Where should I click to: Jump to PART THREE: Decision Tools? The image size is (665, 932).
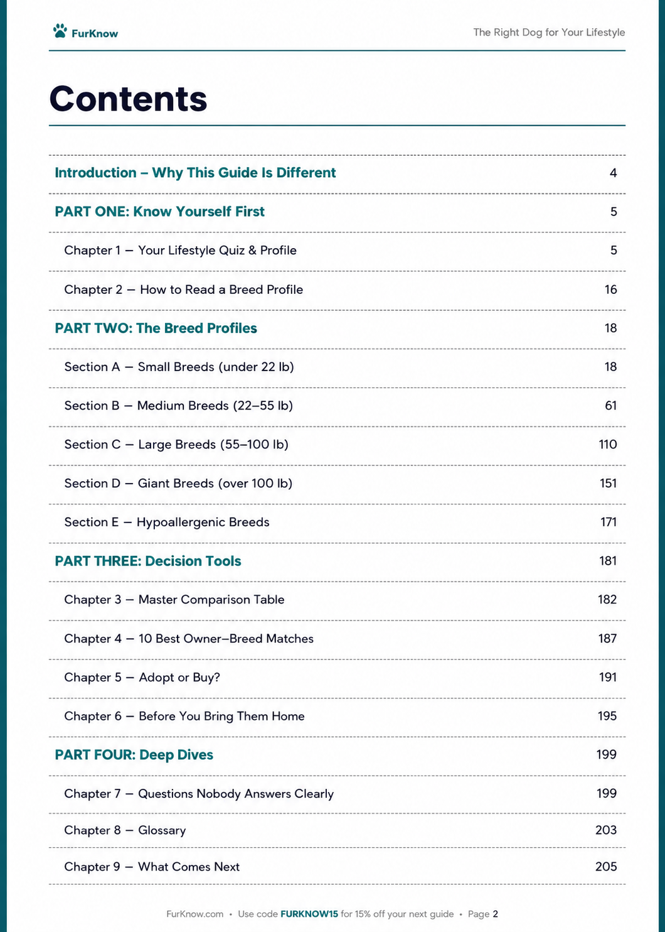[337, 562]
